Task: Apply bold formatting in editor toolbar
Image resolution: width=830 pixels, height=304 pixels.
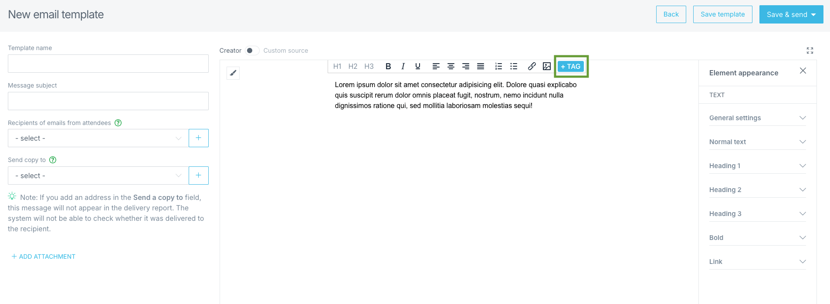Action: [x=388, y=66]
